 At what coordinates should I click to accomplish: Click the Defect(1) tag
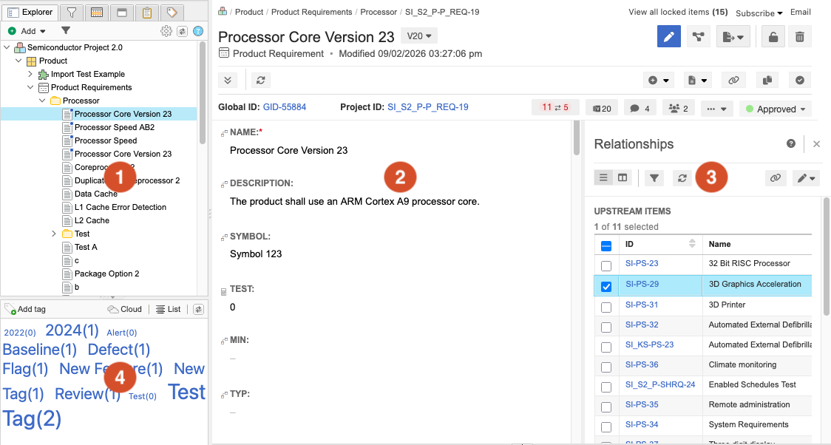[x=119, y=350]
